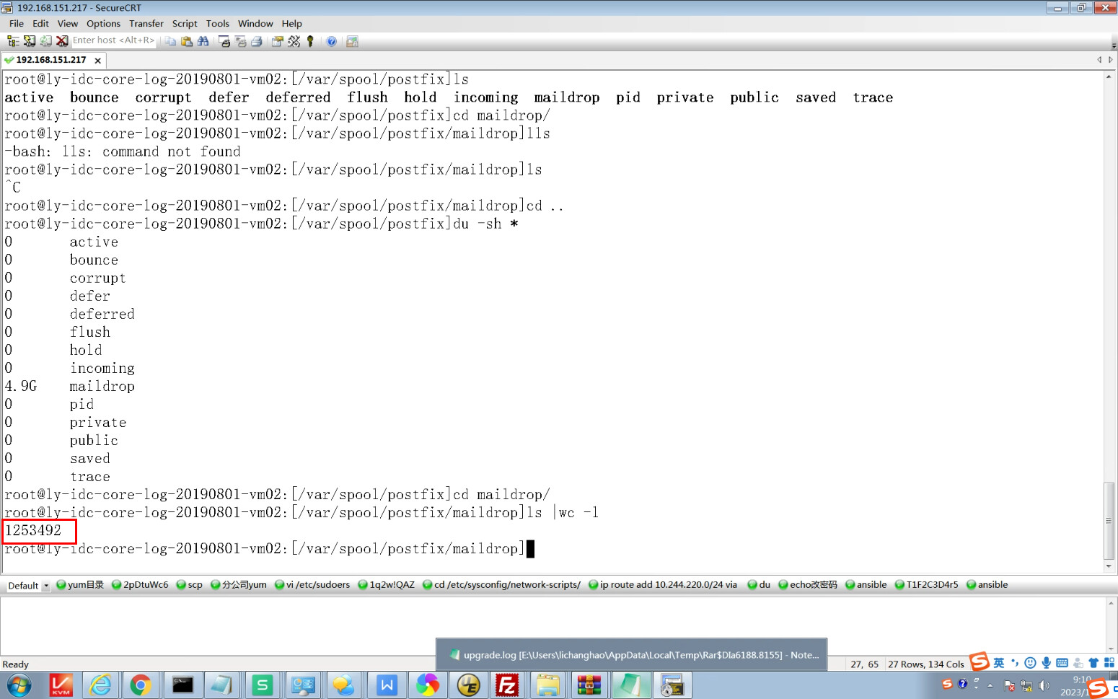Close the 192.168.151.217 session tab
The height and width of the screenshot is (699, 1118).
point(97,61)
